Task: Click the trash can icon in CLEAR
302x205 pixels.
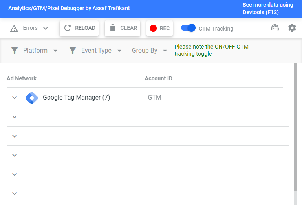Action: pyautogui.click(x=113, y=28)
